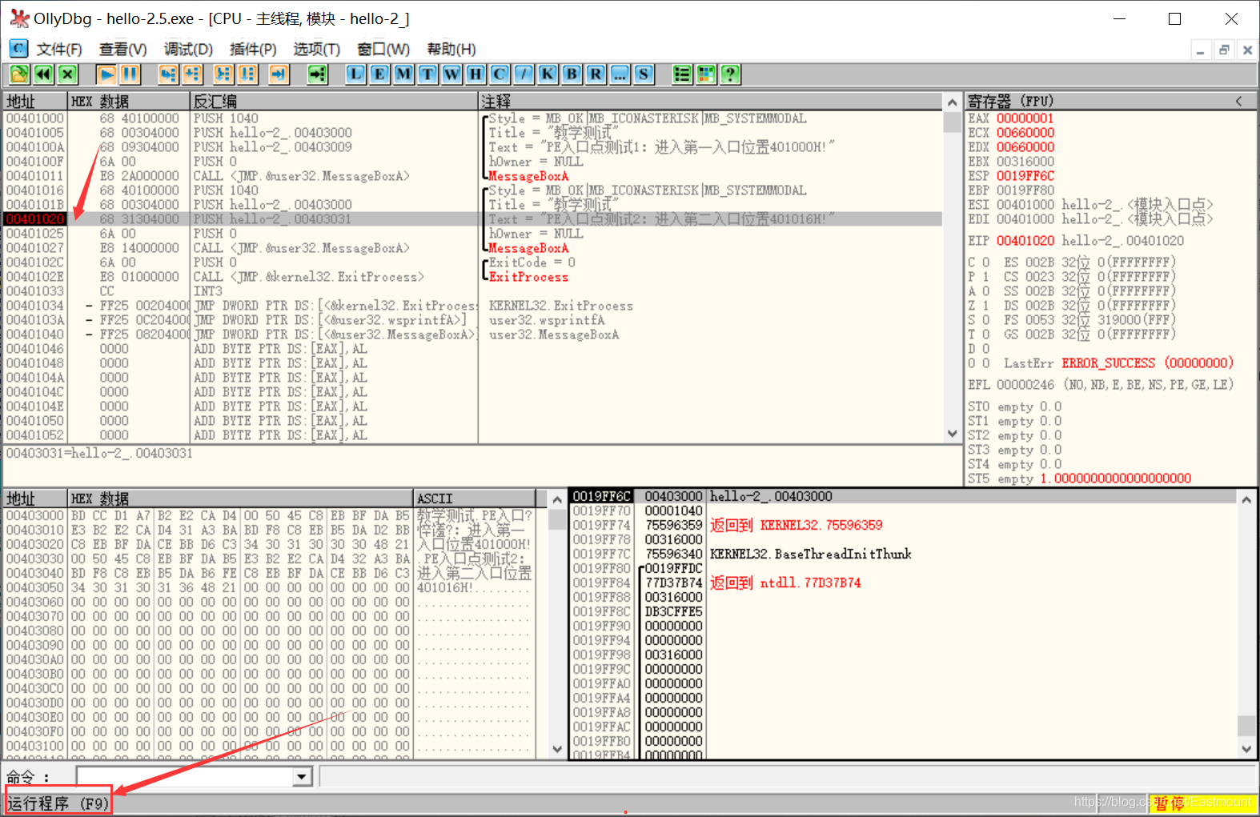Select dump row at address 00403030
1260x817 pixels.
(269, 559)
